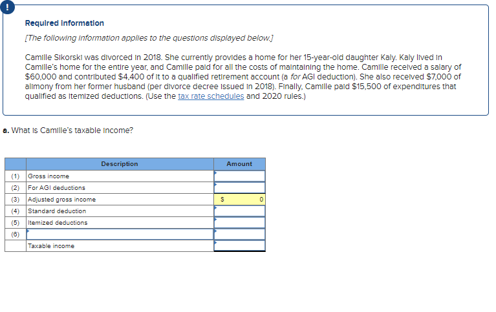Click the Amount column header
Screen dimensions: 496x312
pyautogui.click(x=239, y=164)
